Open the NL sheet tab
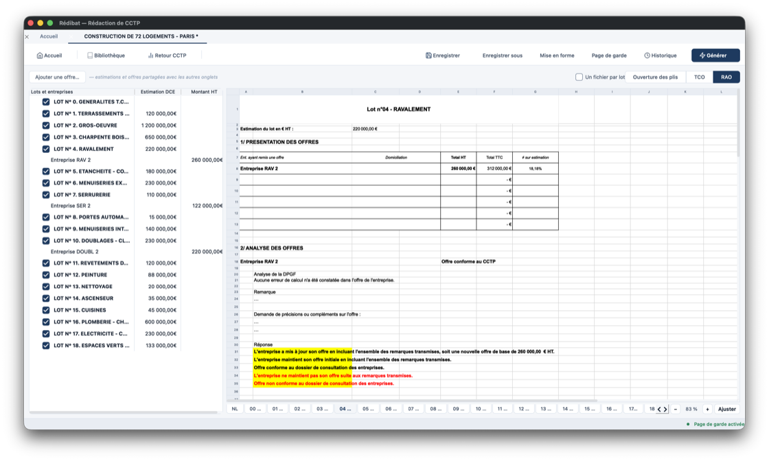769x461 pixels. click(x=235, y=409)
